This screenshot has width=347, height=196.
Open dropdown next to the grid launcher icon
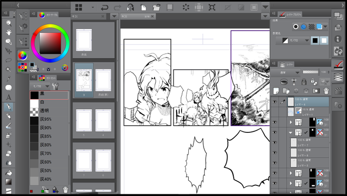[93, 7]
